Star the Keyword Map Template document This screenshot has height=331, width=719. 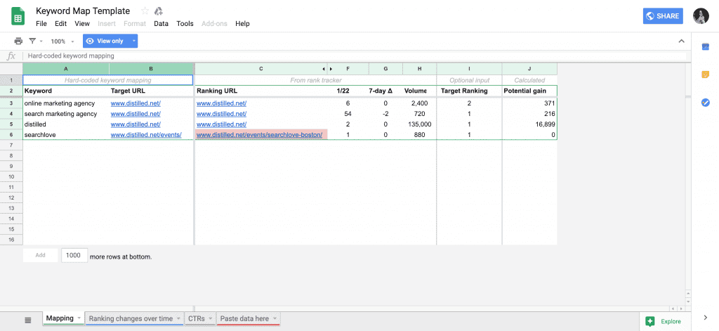145,11
